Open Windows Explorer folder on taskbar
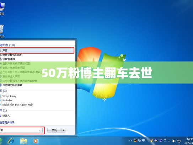 click(x=23, y=141)
